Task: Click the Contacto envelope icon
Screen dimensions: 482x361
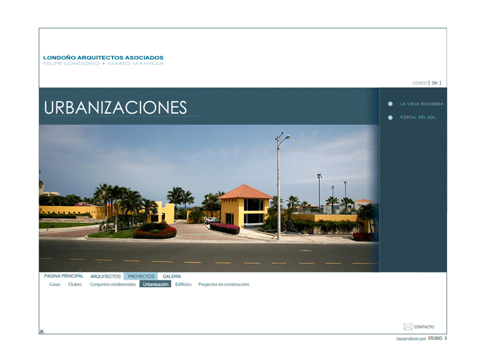Action: click(x=408, y=327)
